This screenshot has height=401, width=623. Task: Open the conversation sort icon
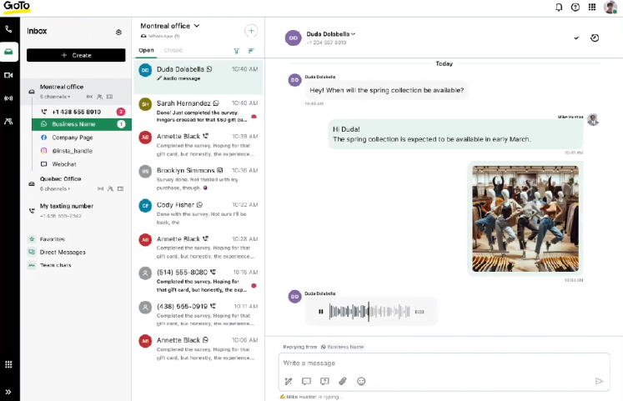click(x=251, y=51)
